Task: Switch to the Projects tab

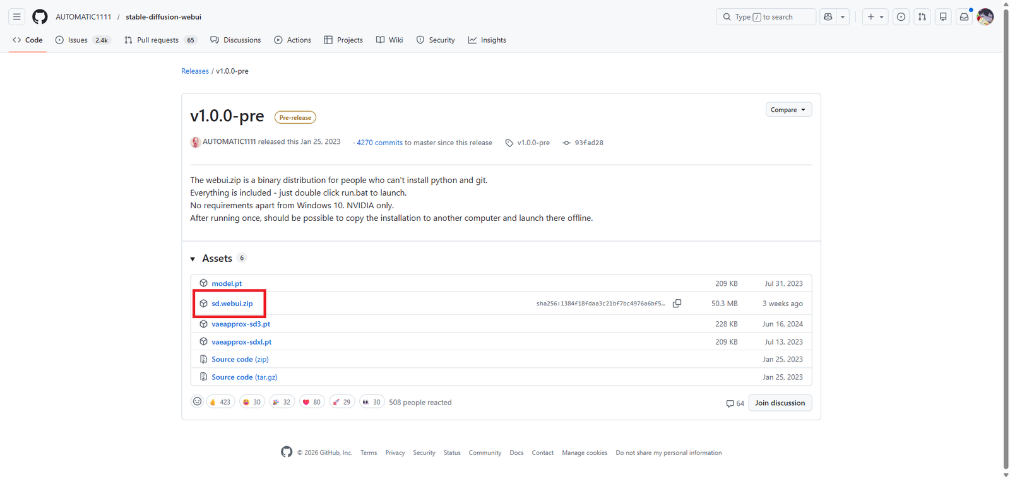Action: point(343,40)
